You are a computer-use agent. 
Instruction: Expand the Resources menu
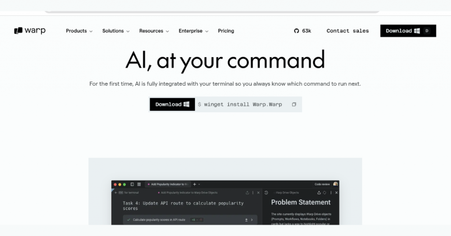point(154,31)
